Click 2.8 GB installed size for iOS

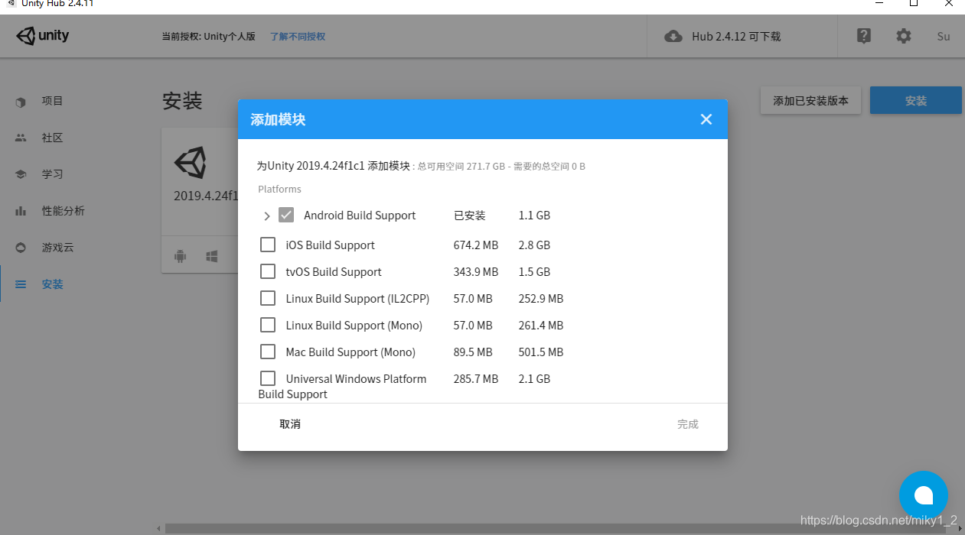pos(534,245)
